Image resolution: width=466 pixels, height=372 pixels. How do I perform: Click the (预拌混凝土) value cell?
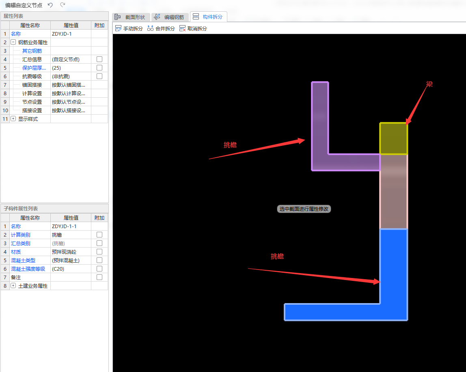(x=71, y=261)
